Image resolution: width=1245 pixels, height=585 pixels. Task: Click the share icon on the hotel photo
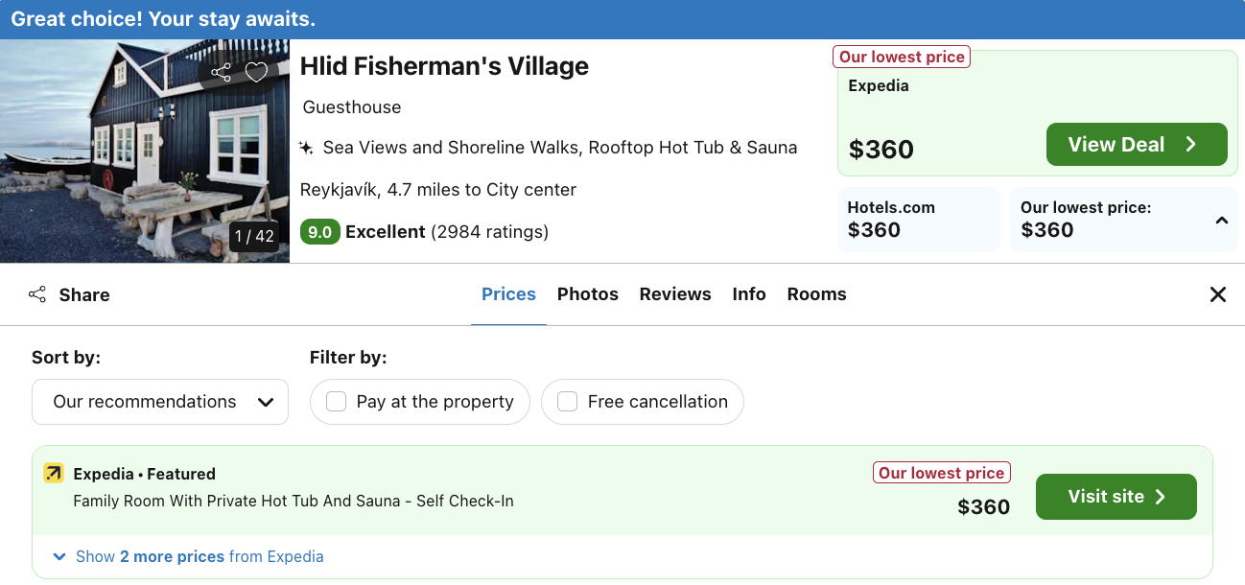click(222, 72)
